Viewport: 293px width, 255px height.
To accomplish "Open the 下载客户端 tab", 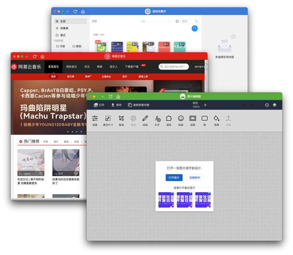I will pyautogui.click(x=132, y=67).
